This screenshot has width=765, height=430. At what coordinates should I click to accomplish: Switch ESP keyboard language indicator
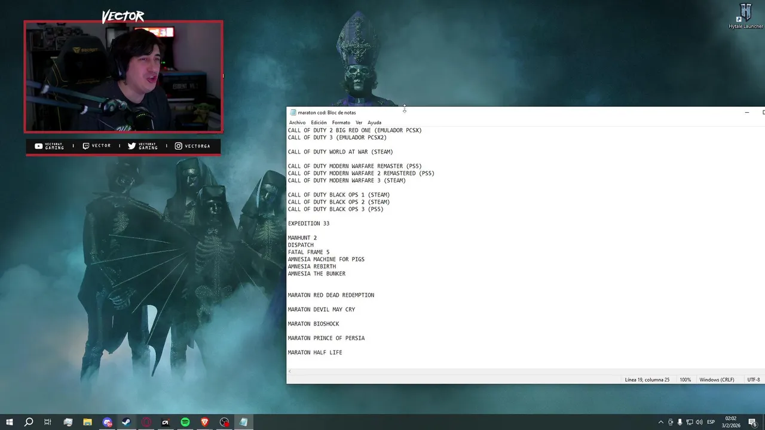[x=711, y=422]
